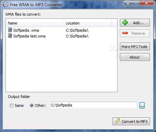Click the Location cell of Softpedia test.wma
This screenshot has height=132, width=156.
(77, 36)
